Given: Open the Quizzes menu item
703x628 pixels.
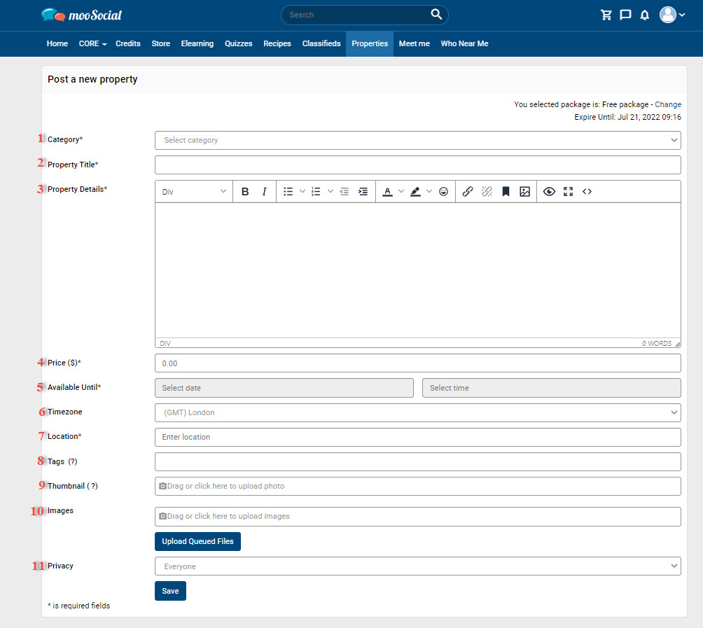Looking at the screenshot, I should click(239, 43).
